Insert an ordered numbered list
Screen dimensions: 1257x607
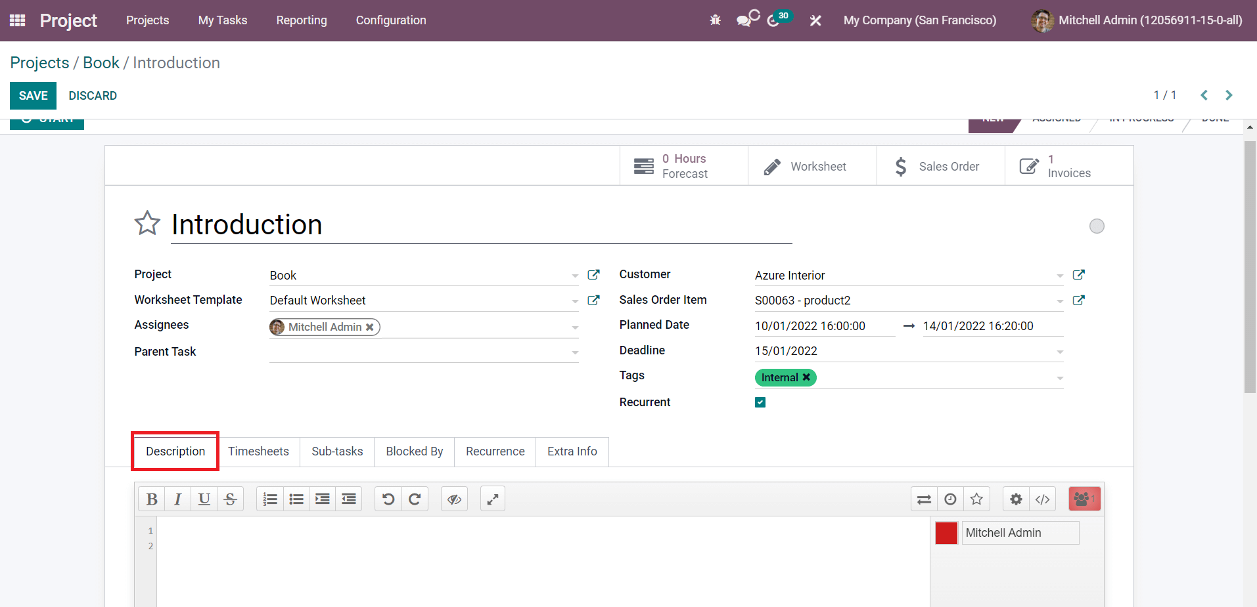click(x=270, y=499)
